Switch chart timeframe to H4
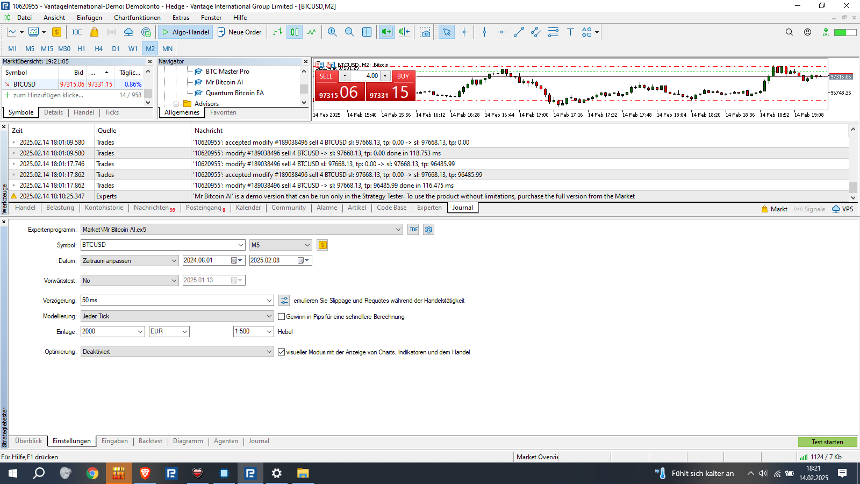The image size is (860, 484). click(98, 48)
